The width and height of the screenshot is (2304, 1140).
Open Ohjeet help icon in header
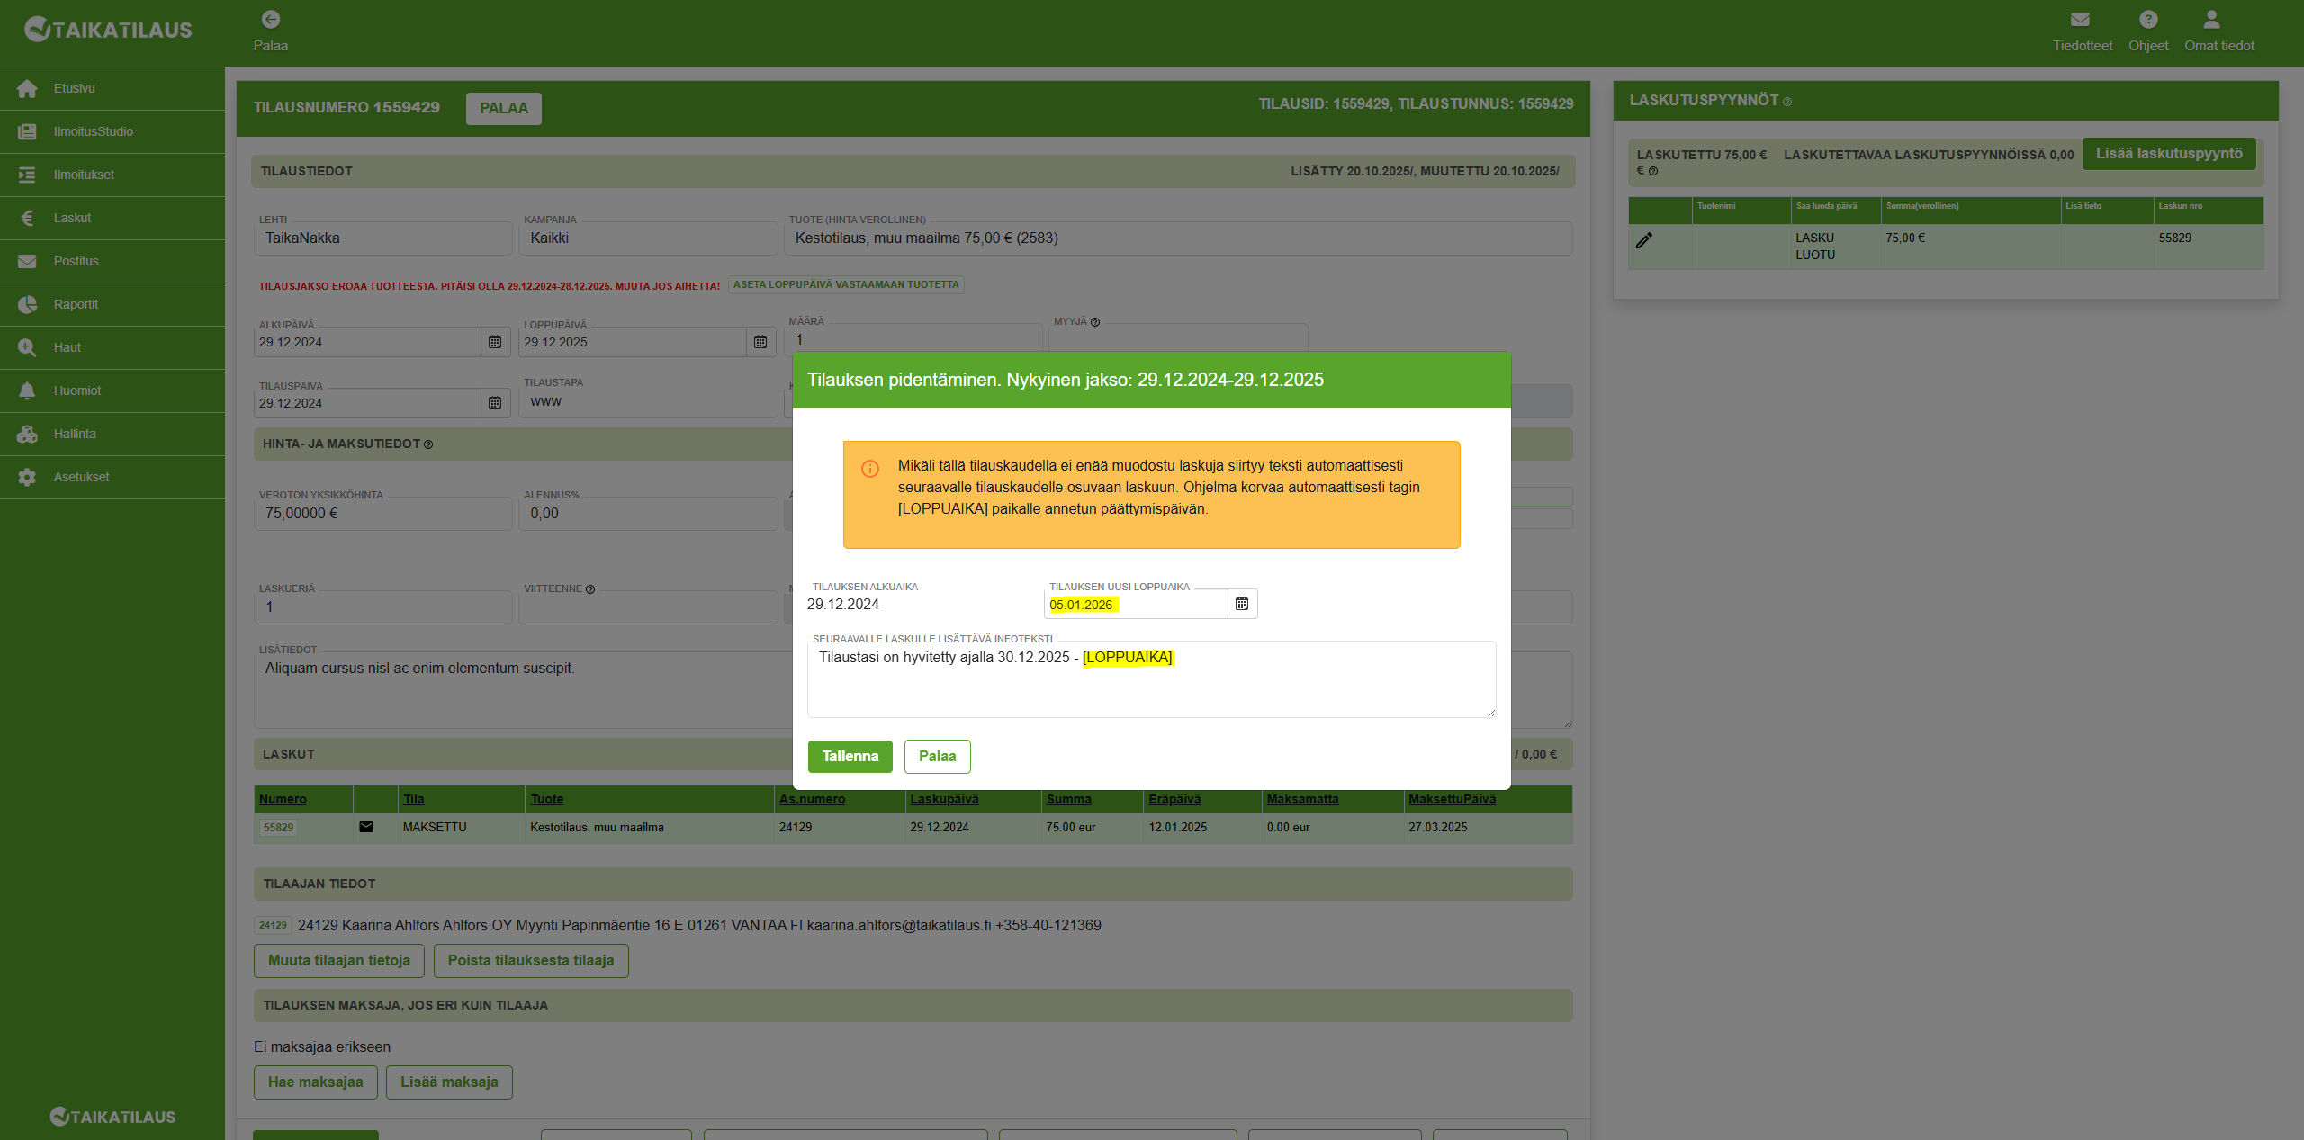pyautogui.click(x=2147, y=20)
